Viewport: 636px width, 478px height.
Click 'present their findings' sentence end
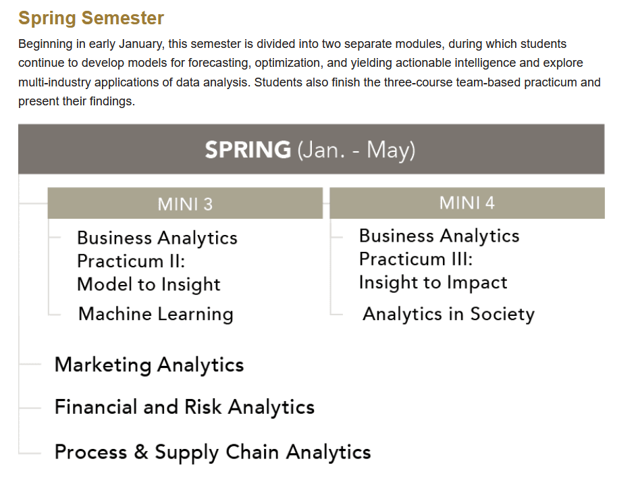(76, 101)
